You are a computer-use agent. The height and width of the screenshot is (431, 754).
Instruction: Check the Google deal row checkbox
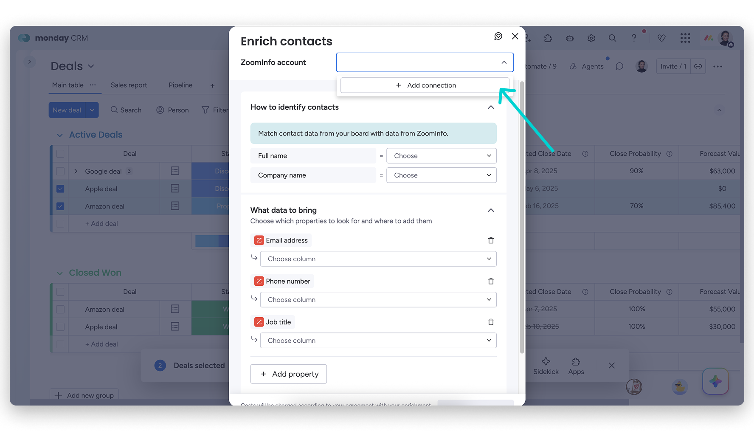pyautogui.click(x=60, y=171)
